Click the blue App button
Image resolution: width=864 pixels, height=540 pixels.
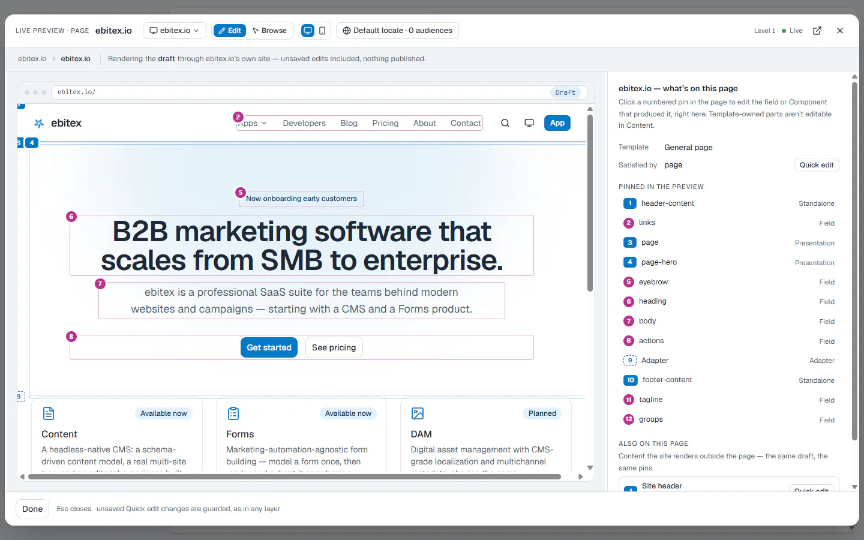pos(557,123)
